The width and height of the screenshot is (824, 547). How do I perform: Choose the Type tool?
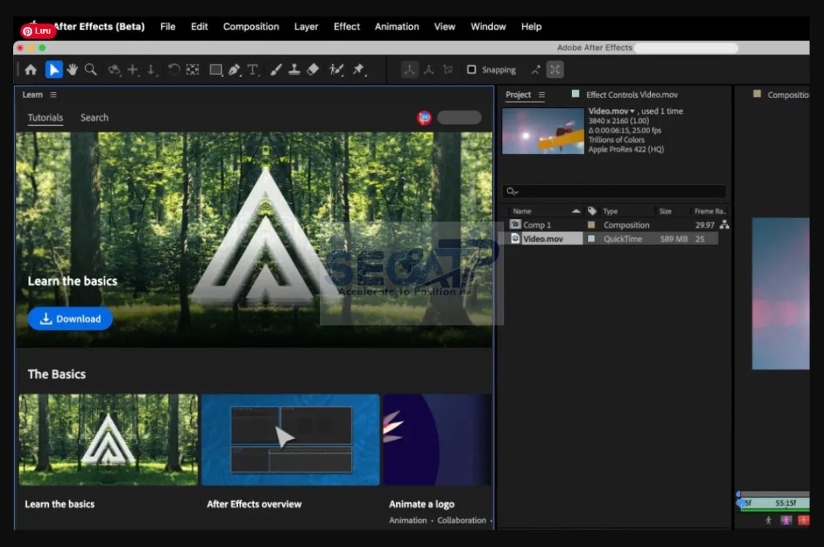coord(253,69)
